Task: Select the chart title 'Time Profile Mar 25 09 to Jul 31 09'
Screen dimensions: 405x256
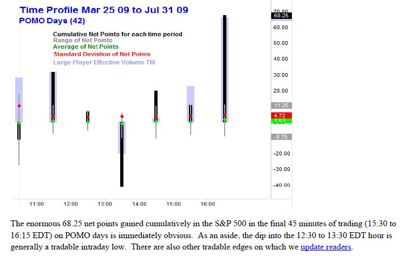Action: (104, 10)
